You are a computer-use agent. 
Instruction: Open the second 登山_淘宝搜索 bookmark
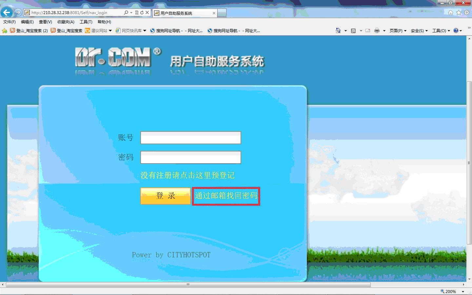coord(67,31)
